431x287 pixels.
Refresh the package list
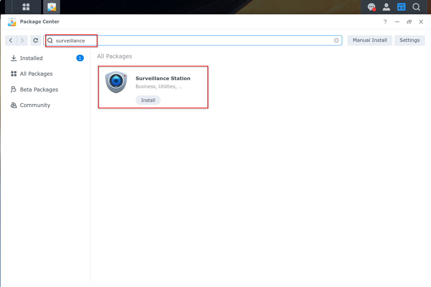coord(36,40)
